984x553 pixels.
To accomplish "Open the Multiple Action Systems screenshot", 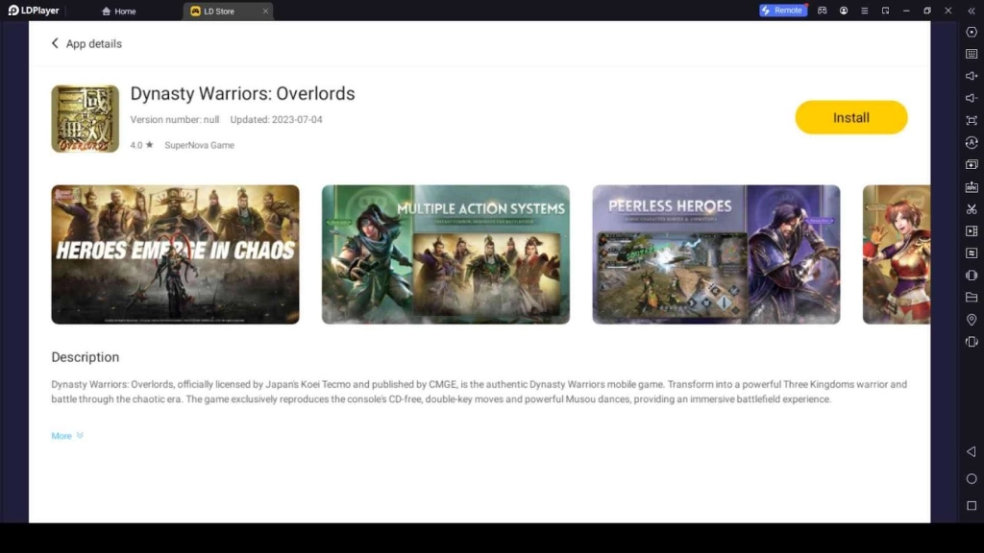I will click(x=446, y=254).
